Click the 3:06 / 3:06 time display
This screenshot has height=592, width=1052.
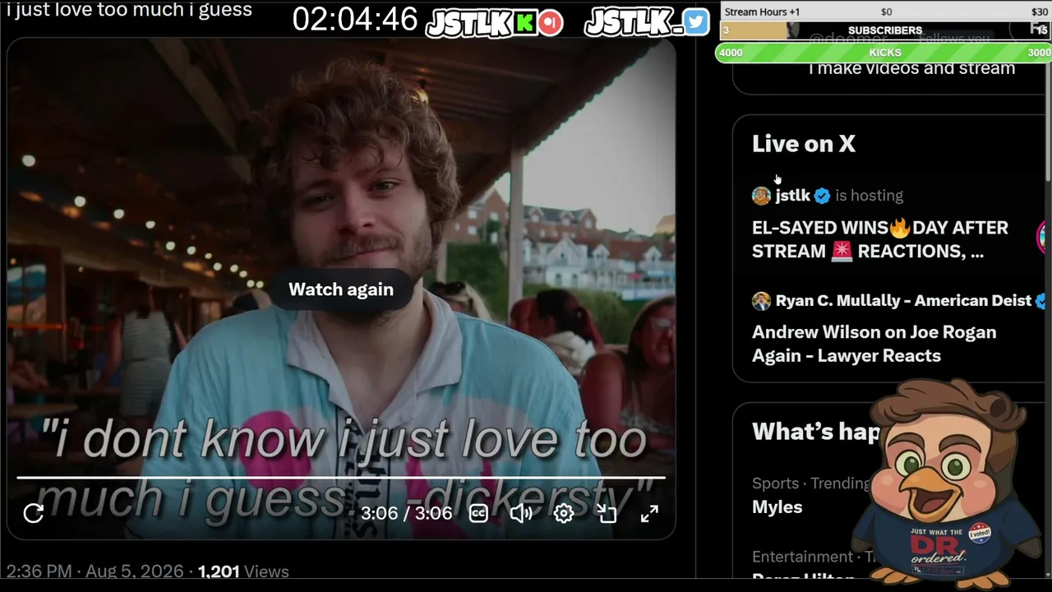pyautogui.click(x=406, y=514)
